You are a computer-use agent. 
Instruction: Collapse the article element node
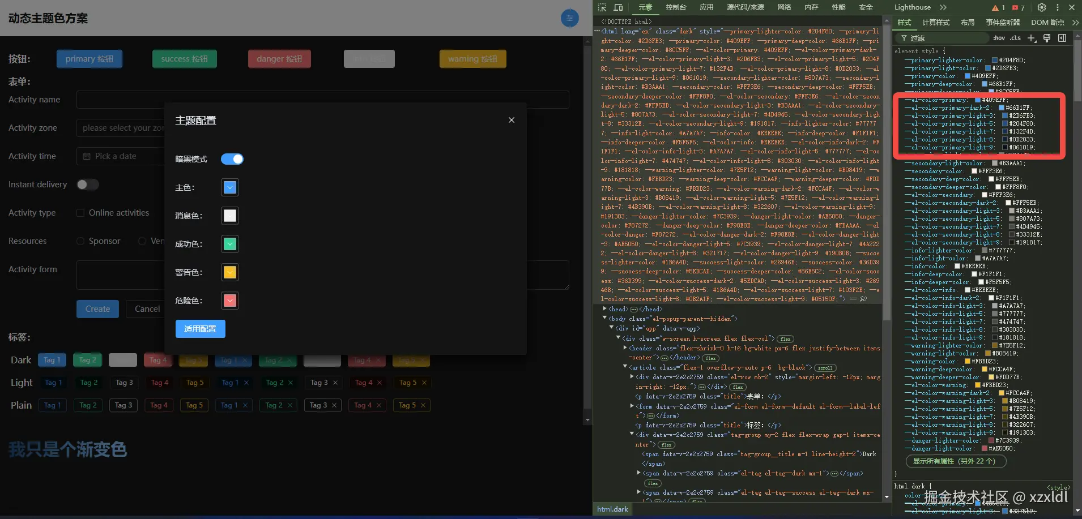(625, 367)
